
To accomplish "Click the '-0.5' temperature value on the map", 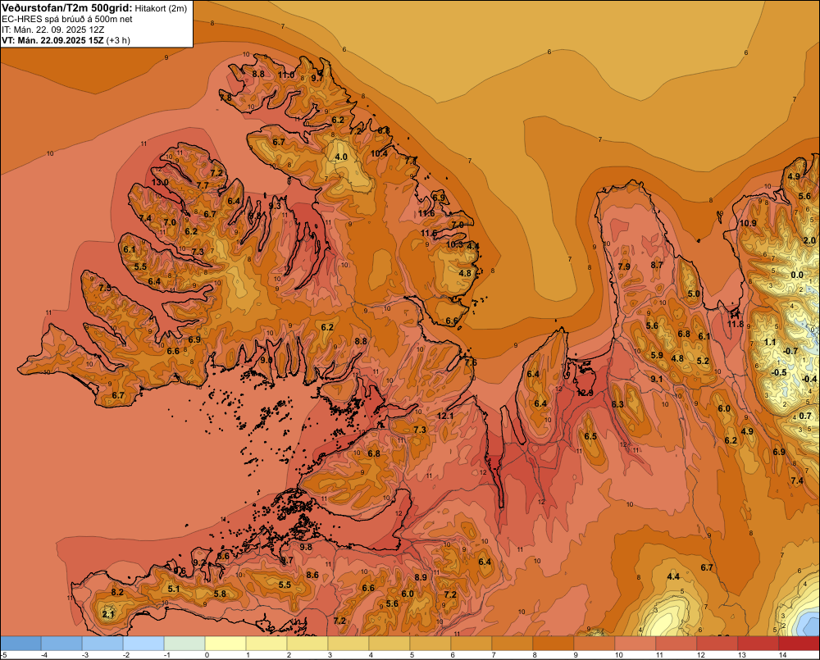I will point(779,372).
